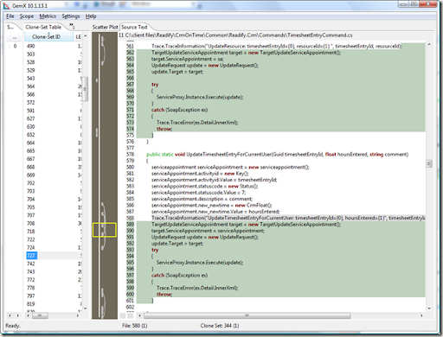Open the Scope menu
Image resolution: width=443 pixels, height=337 pixels.
27,16
